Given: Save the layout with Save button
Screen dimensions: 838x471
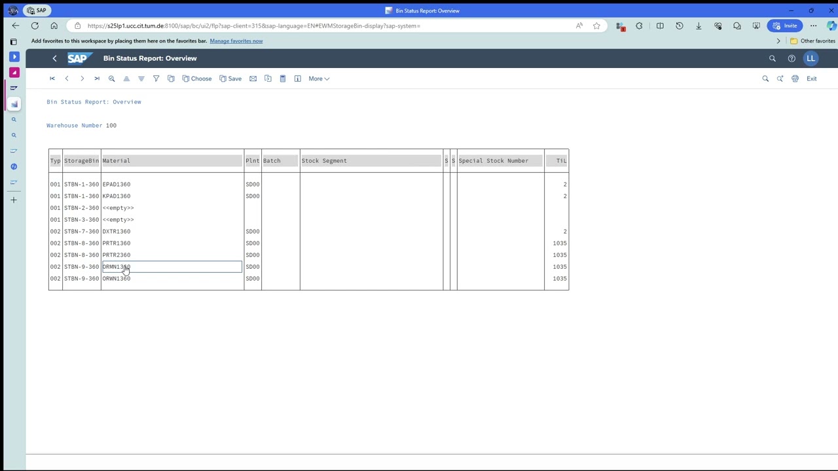Looking at the screenshot, I should pyautogui.click(x=230, y=78).
